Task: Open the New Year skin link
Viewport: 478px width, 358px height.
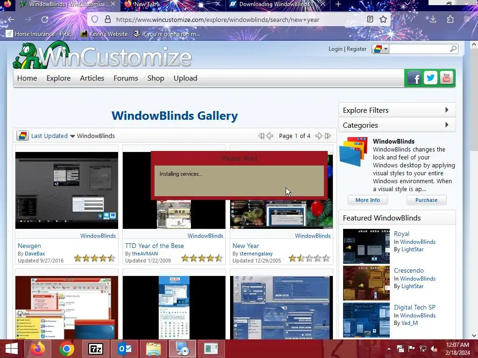Action: pos(246,246)
